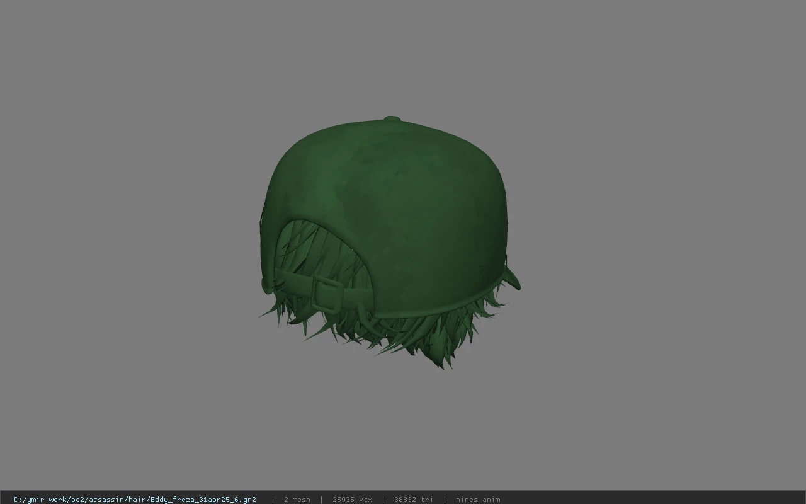Click the '25935 vtx' vertex count
Image resolution: width=806 pixels, height=504 pixels.
tap(352, 500)
